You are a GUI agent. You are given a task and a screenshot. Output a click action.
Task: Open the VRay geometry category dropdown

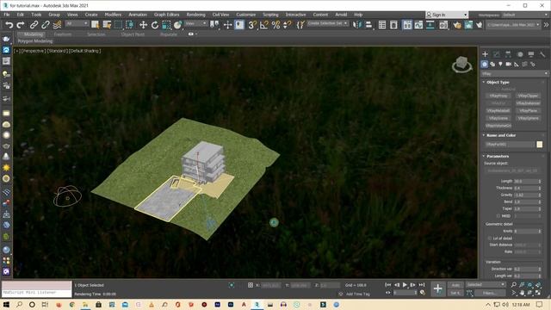coord(514,74)
